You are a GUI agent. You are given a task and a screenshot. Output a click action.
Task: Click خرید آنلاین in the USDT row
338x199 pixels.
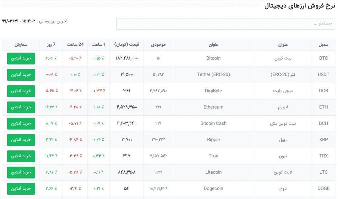point(21,75)
